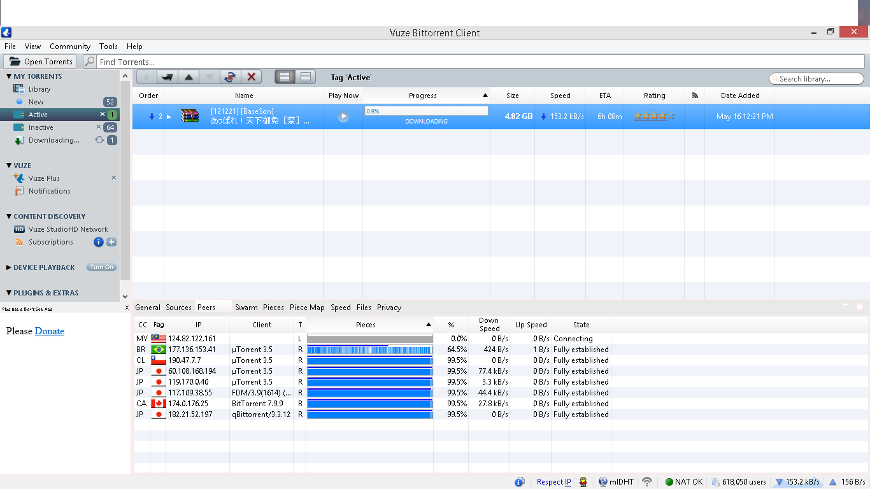Click the Downloading refresh icon in sidebar

[99, 140]
